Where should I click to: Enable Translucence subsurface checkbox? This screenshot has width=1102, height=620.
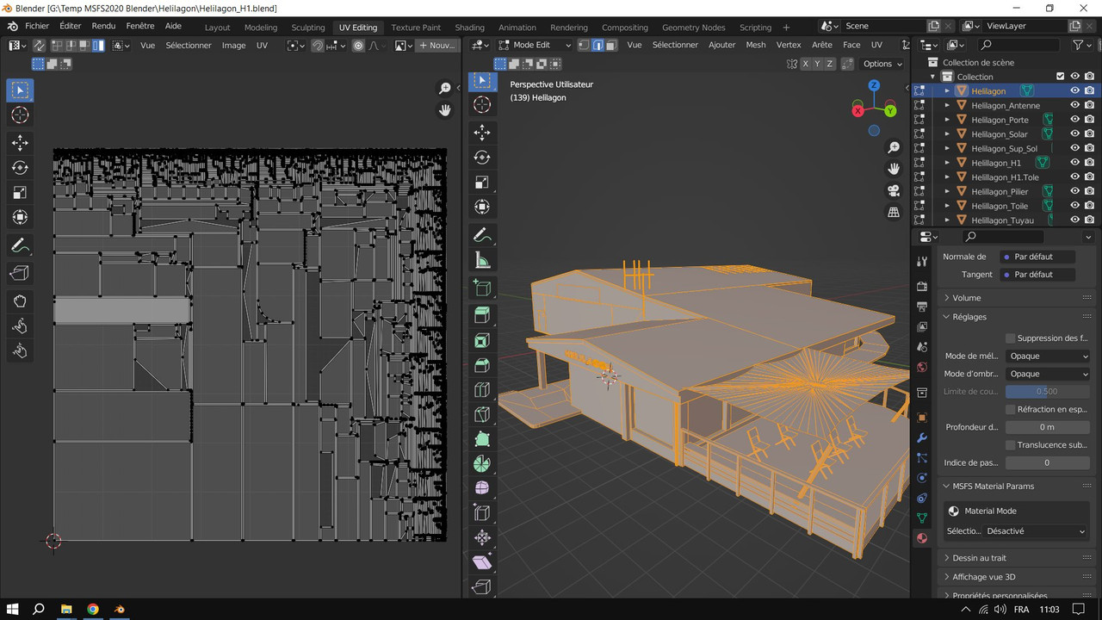click(1011, 445)
